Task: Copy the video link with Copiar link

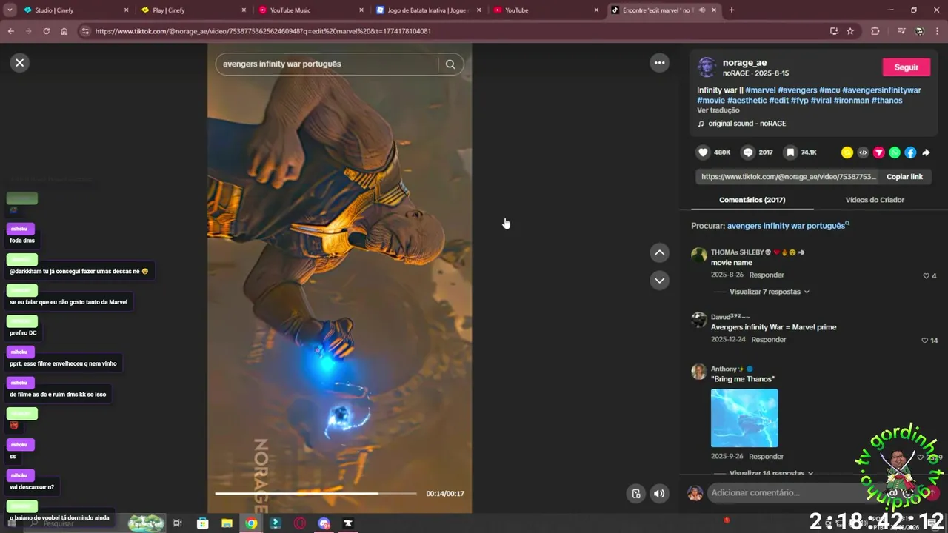Action: pyautogui.click(x=904, y=177)
